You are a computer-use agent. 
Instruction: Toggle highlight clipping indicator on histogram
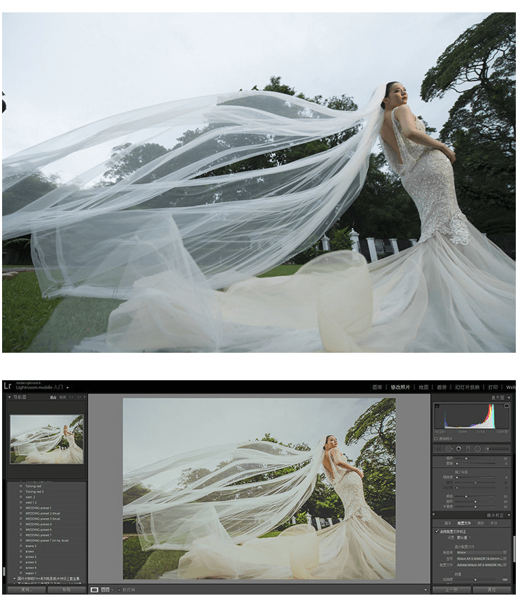[507, 406]
